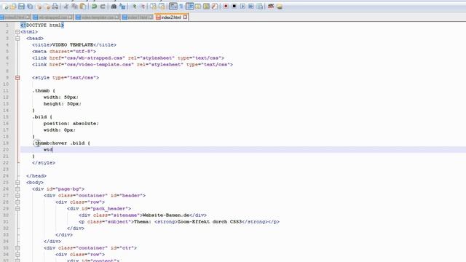Viewport: 466px width, 262px height.
Task: Switch to the wb-strapped.css tab
Action: [x=52, y=17]
